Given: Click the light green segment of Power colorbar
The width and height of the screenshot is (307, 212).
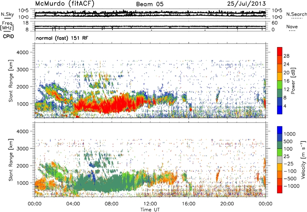Looking at the screenshot, I should pyautogui.click(x=280, y=85).
